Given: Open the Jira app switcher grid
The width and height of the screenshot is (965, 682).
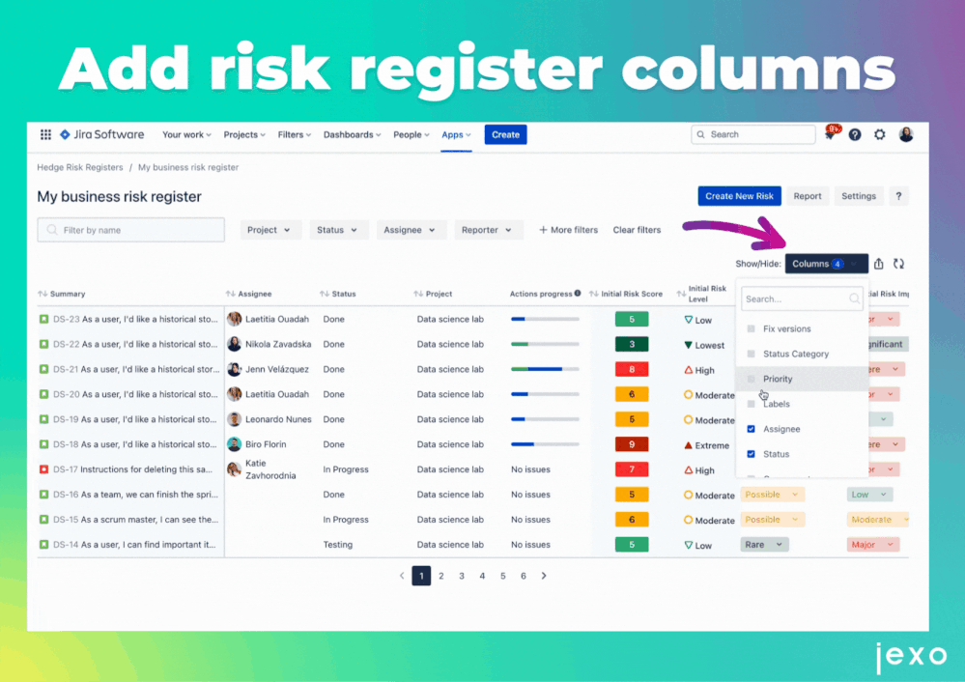Looking at the screenshot, I should (45, 134).
